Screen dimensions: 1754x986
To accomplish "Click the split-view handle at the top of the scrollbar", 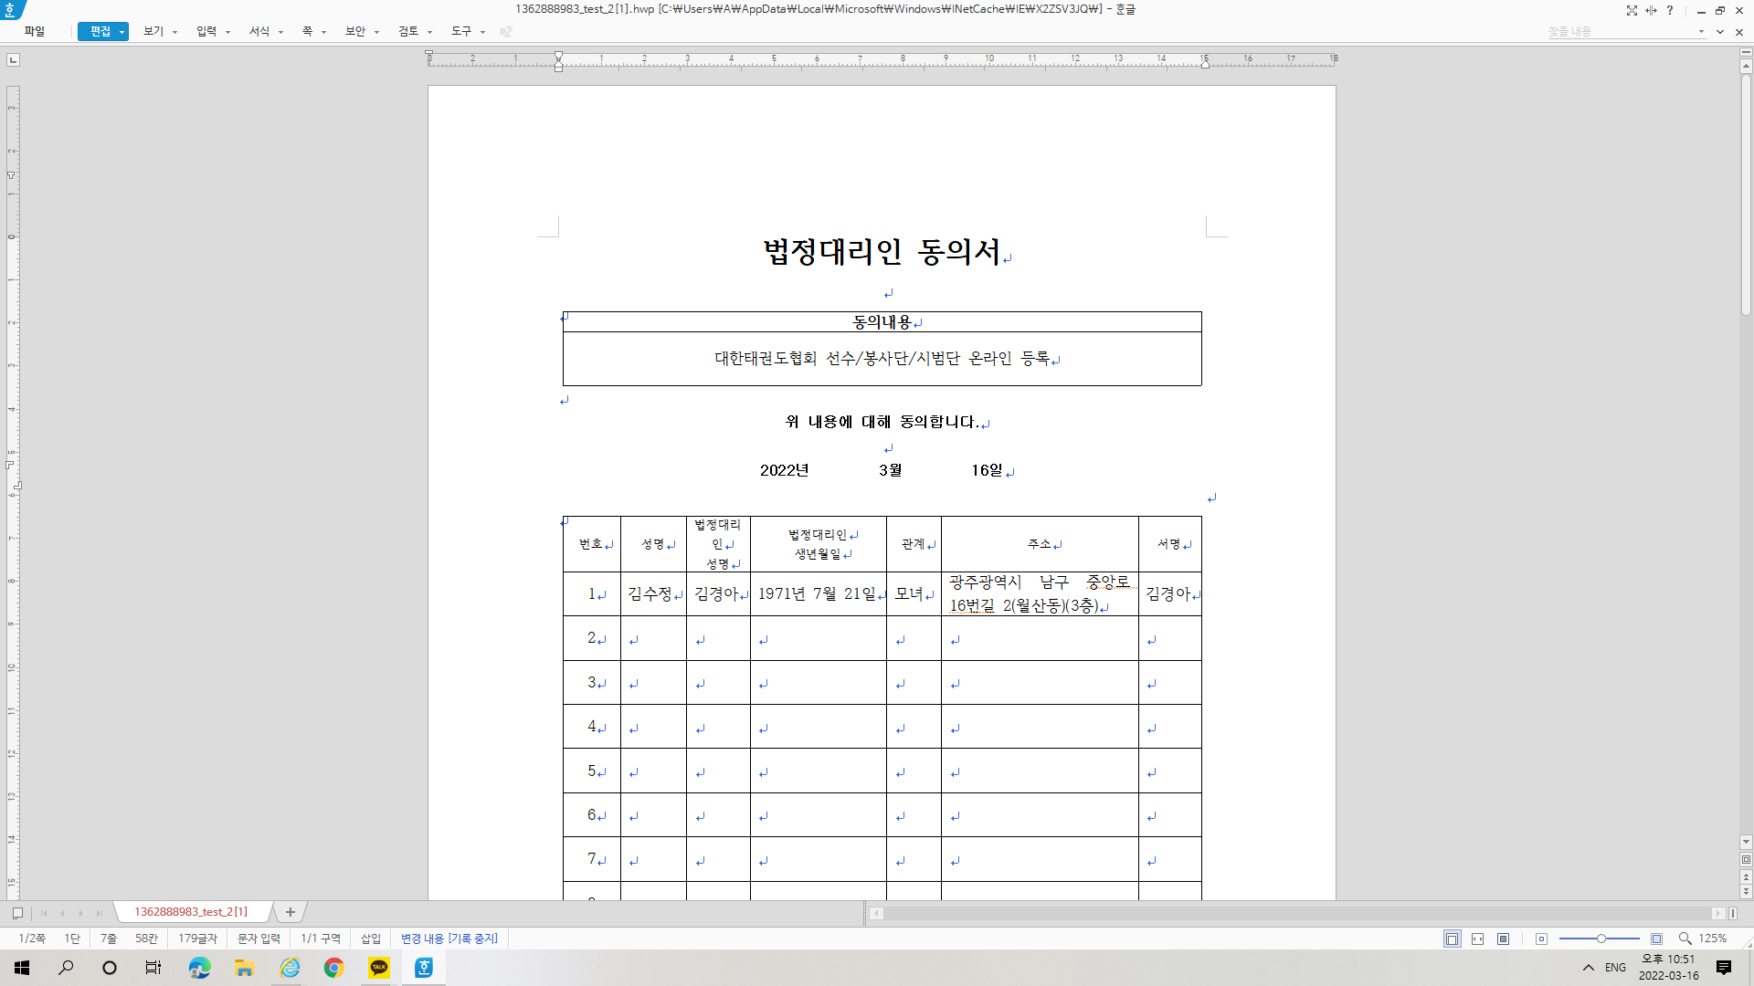I will pyautogui.click(x=1746, y=52).
